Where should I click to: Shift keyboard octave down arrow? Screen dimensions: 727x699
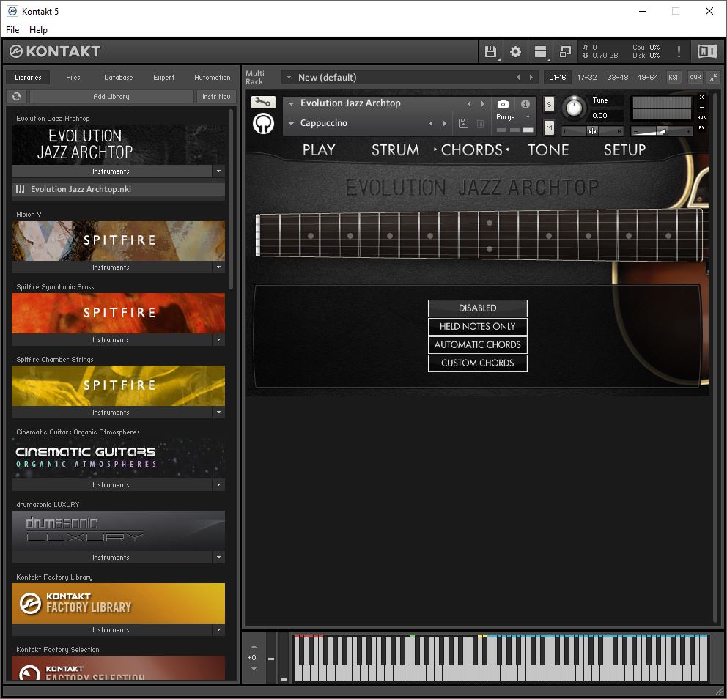coord(254,669)
